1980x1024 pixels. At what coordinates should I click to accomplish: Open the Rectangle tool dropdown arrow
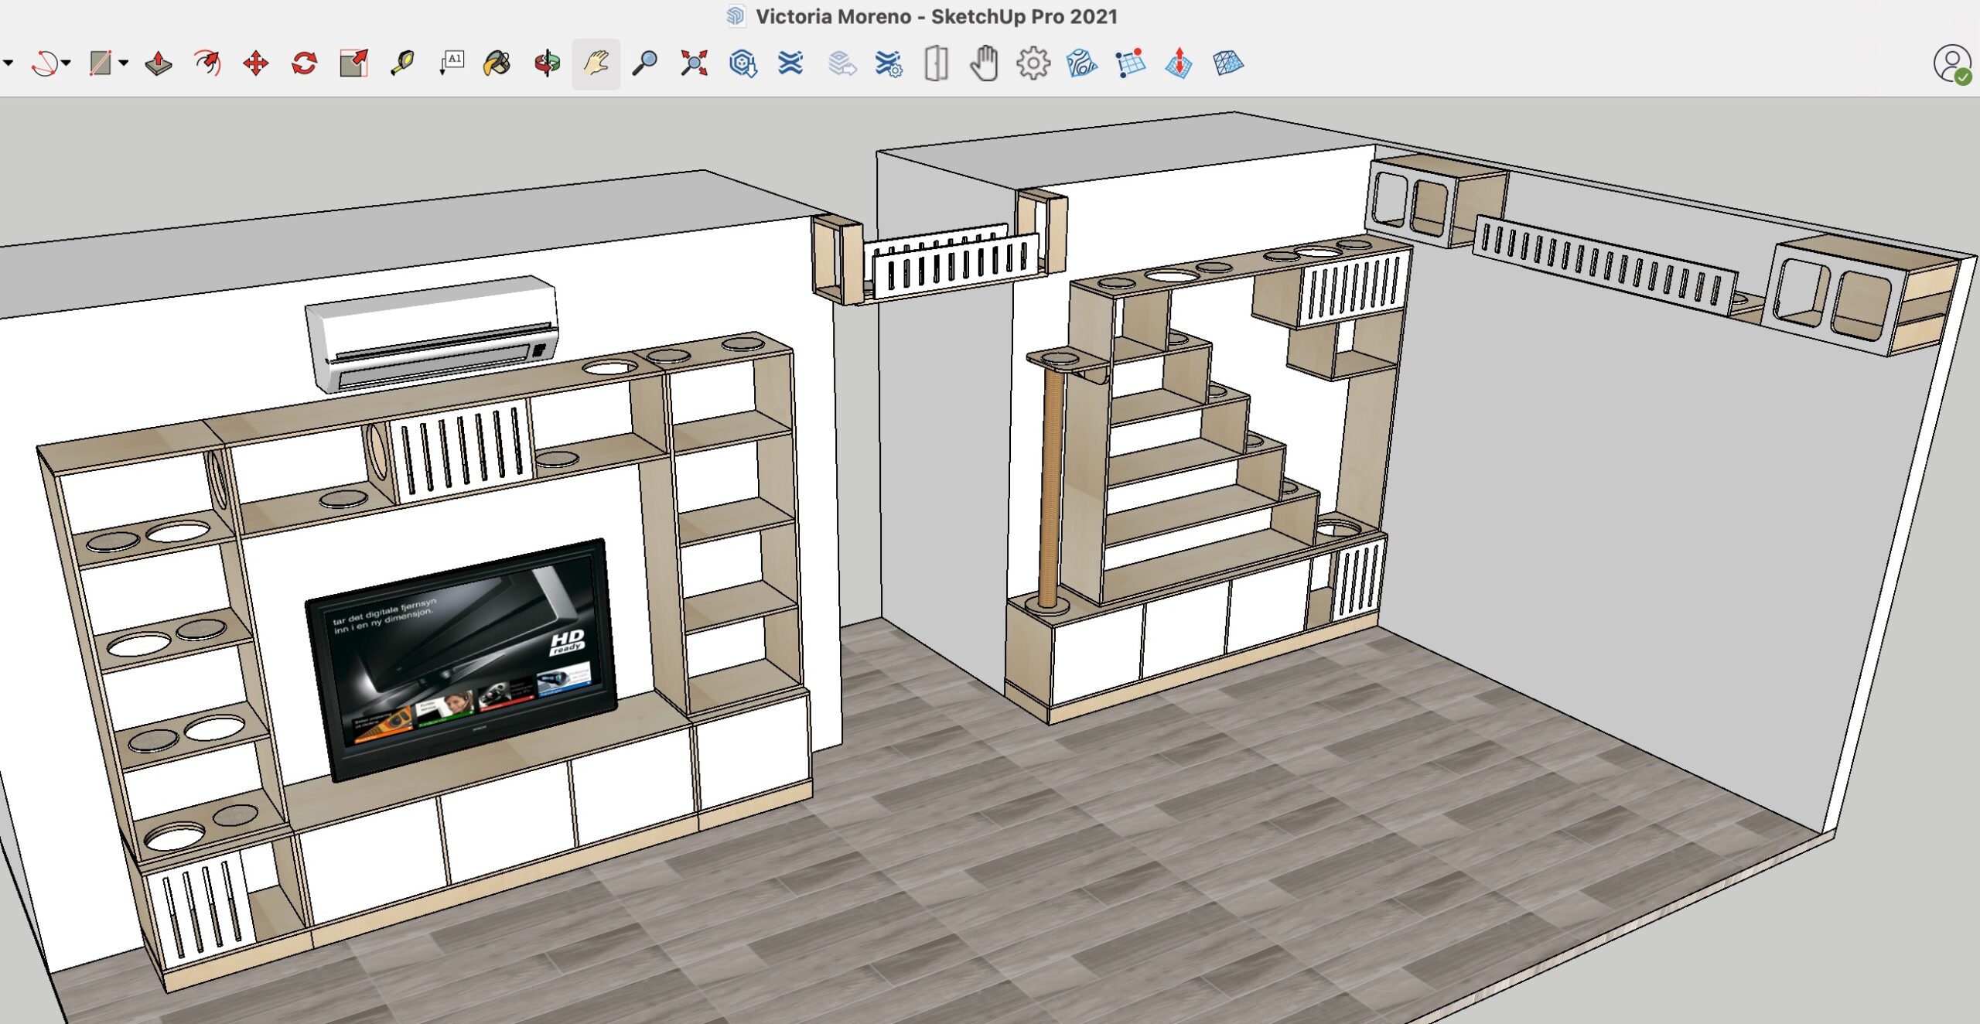pyautogui.click(x=124, y=63)
